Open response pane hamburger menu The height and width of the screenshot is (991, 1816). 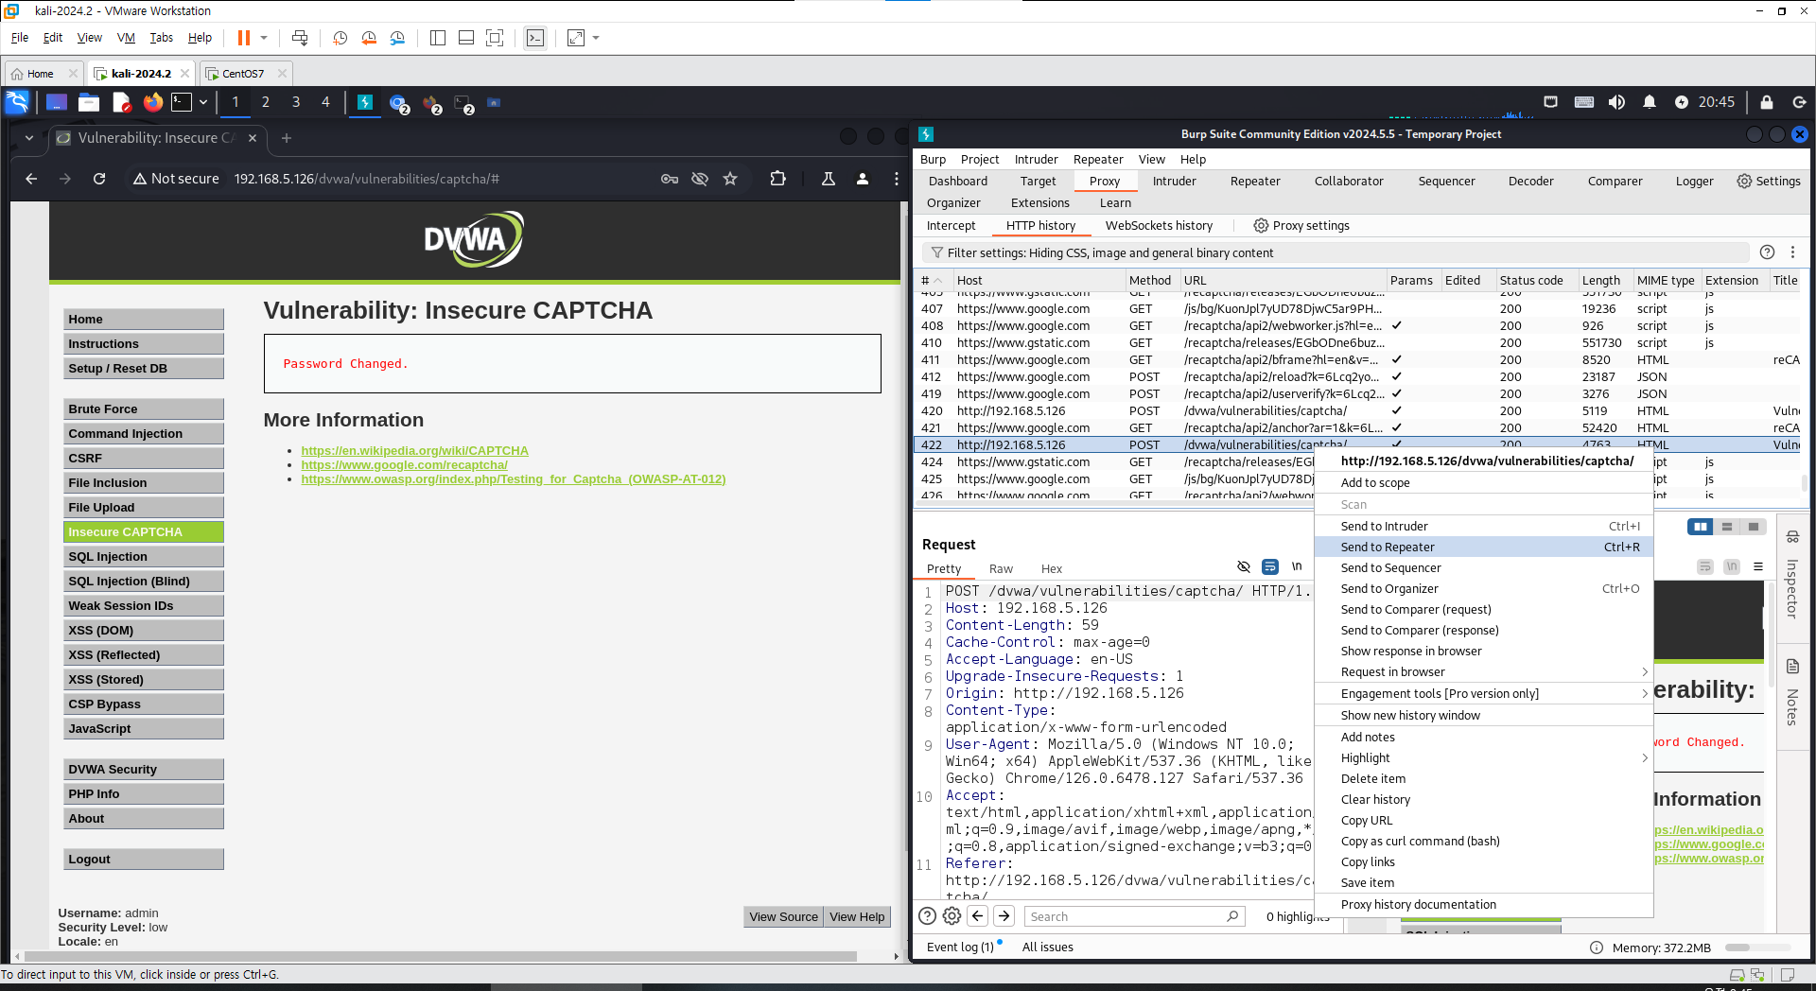coord(1758,567)
